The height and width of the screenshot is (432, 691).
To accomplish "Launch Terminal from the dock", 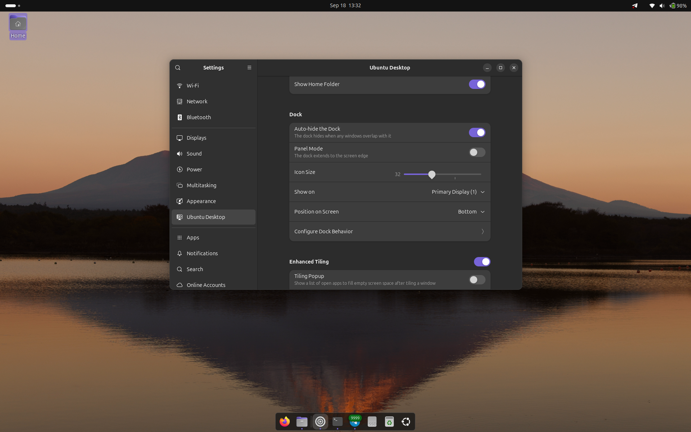I will click(337, 422).
